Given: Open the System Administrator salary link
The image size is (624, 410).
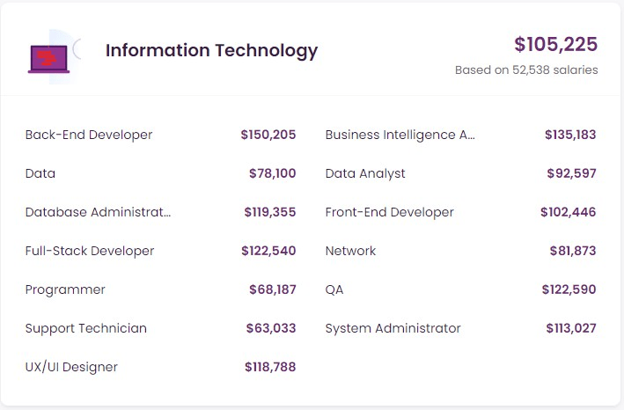Looking at the screenshot, I should [x=393, y=328].
